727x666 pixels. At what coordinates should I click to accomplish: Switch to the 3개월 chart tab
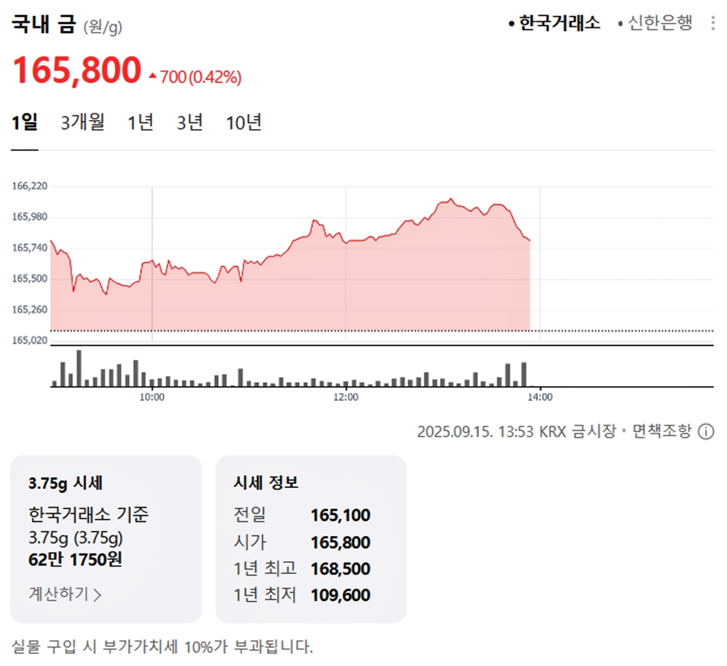pyautogui.click(x=82, y=122)
